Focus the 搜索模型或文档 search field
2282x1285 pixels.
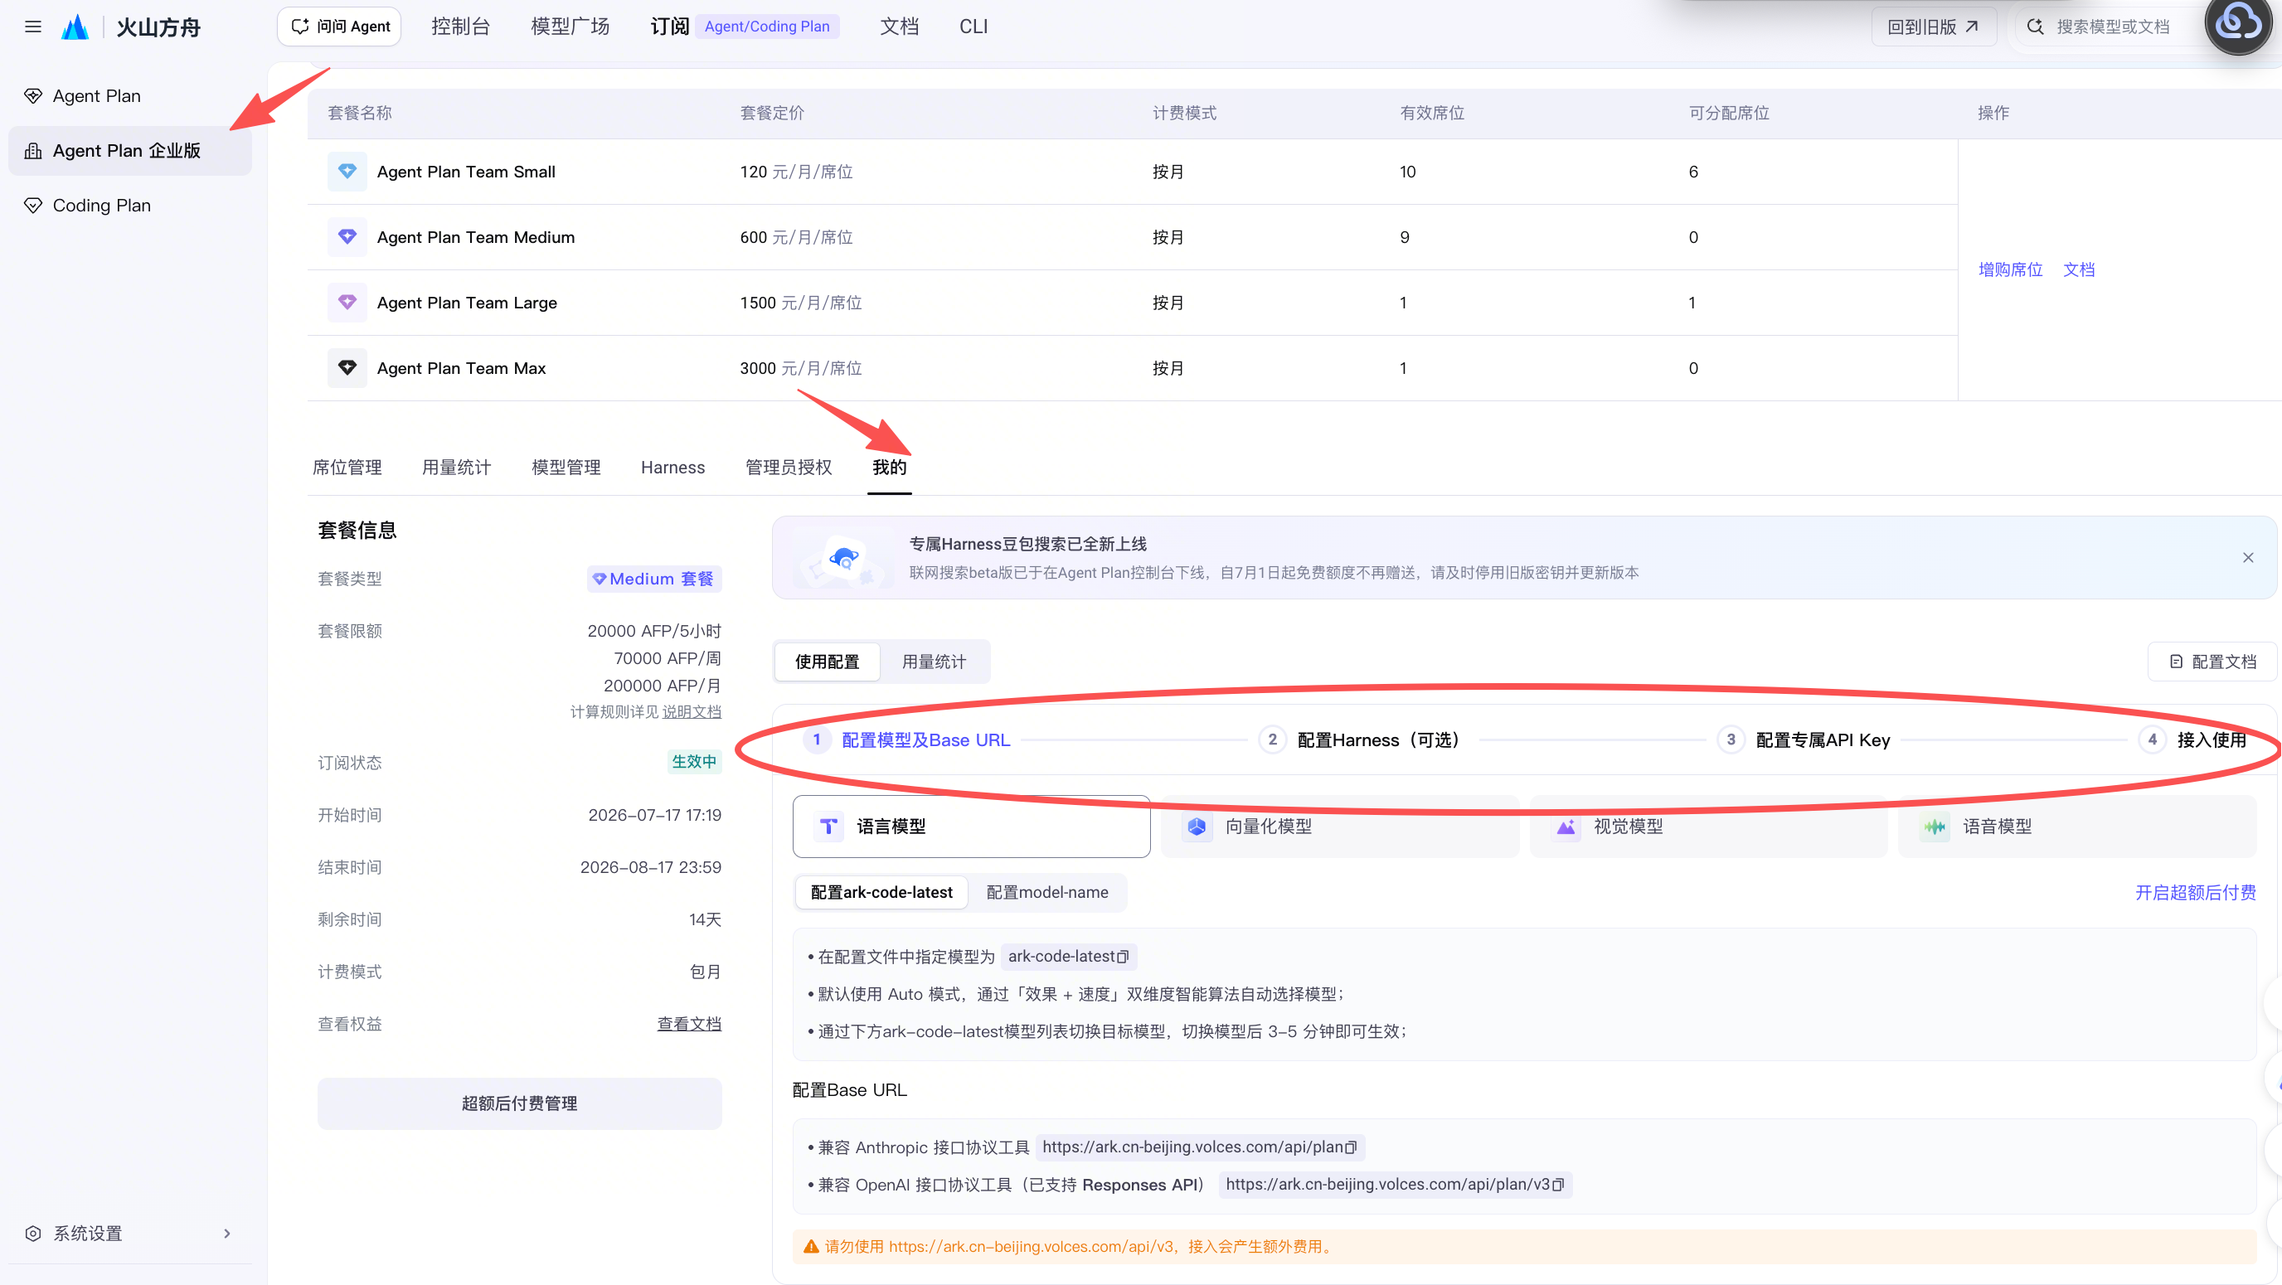[2112, 27]
